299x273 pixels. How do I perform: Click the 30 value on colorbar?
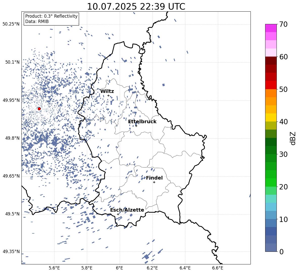pyautogui.click(x=283, y=154)
